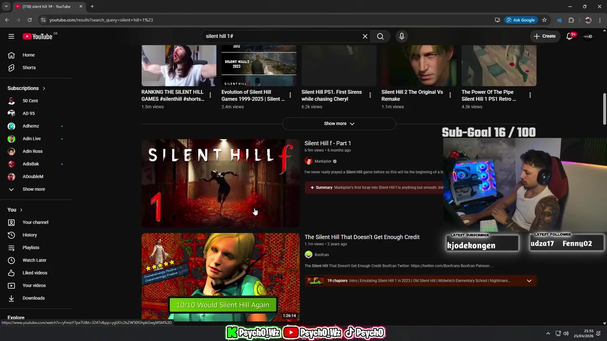Open options for Evolution of Silent Hill Games short
The width and height of the screenshot is (607, 341).
(290, 95)
